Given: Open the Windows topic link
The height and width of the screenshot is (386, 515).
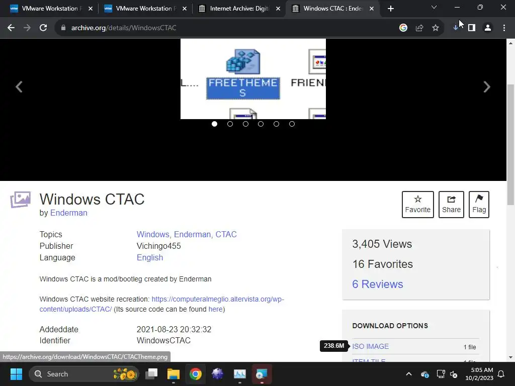Looking at the screenshot, I should coord(153,234).
